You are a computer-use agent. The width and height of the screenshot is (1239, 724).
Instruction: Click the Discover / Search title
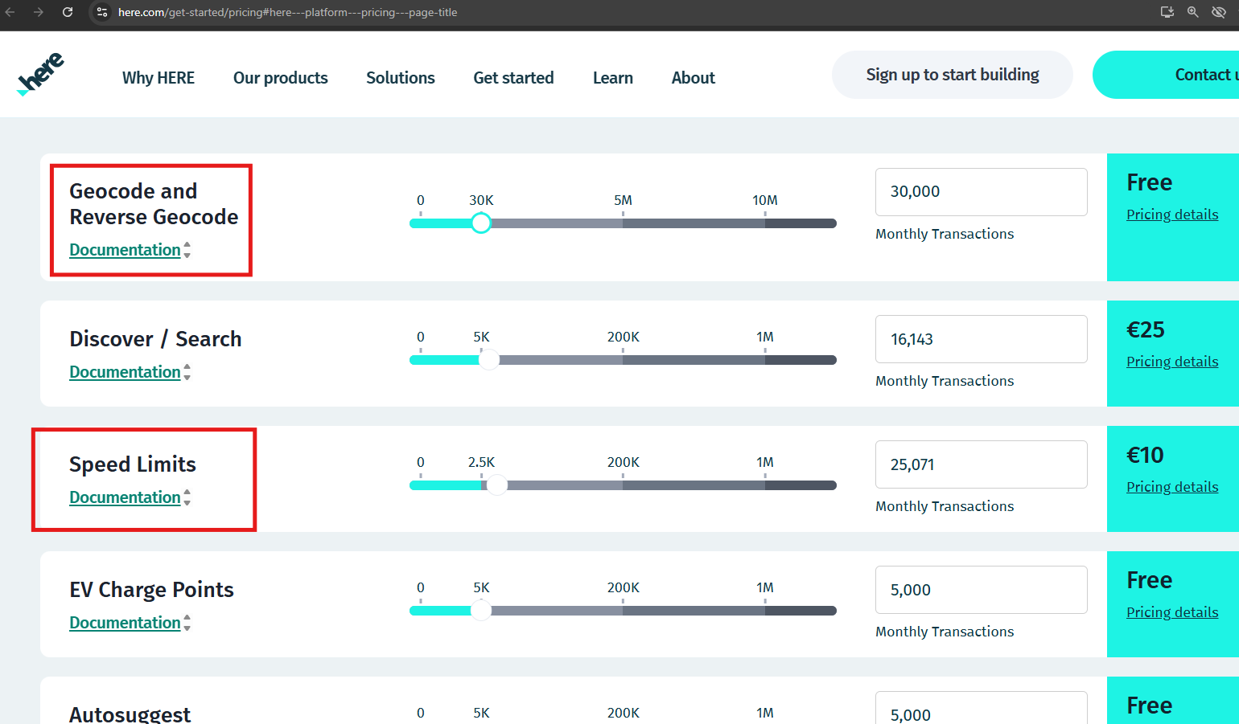pyautogui.click(x=155, y=339)
